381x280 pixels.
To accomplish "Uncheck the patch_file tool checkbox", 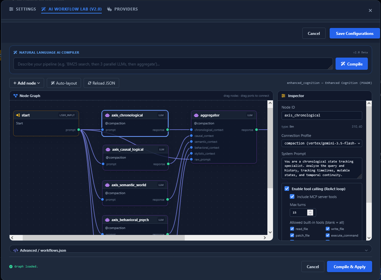I will 292,235.
